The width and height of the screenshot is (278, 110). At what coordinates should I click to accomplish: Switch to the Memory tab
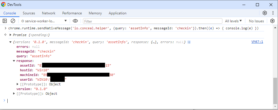click(95, 13)
